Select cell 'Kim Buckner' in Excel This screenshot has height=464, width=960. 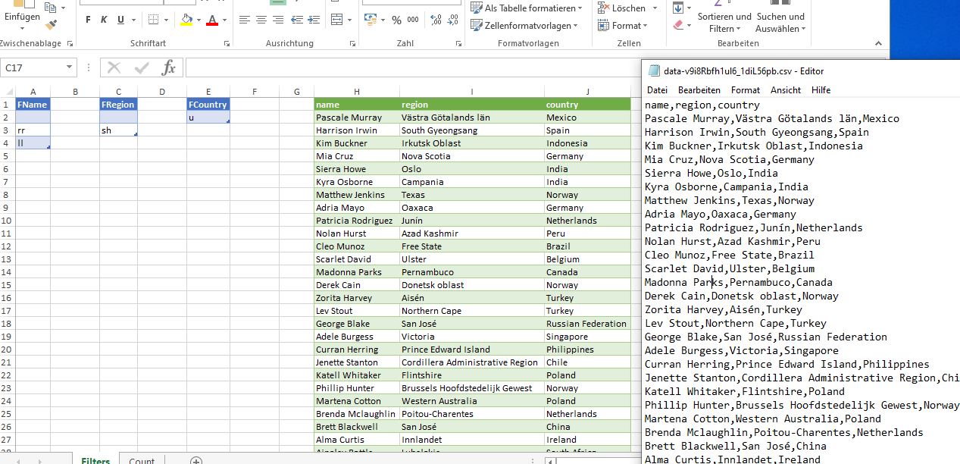(357, 143)
